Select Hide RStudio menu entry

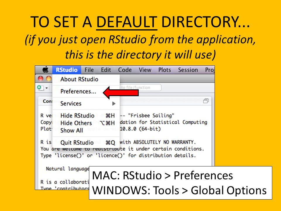pos(86,115)
